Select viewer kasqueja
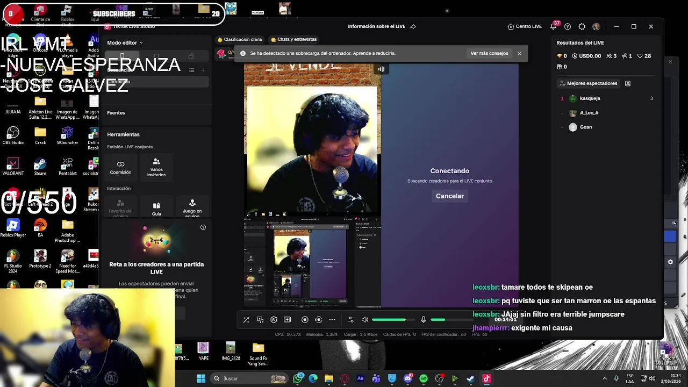 point(606,98)
